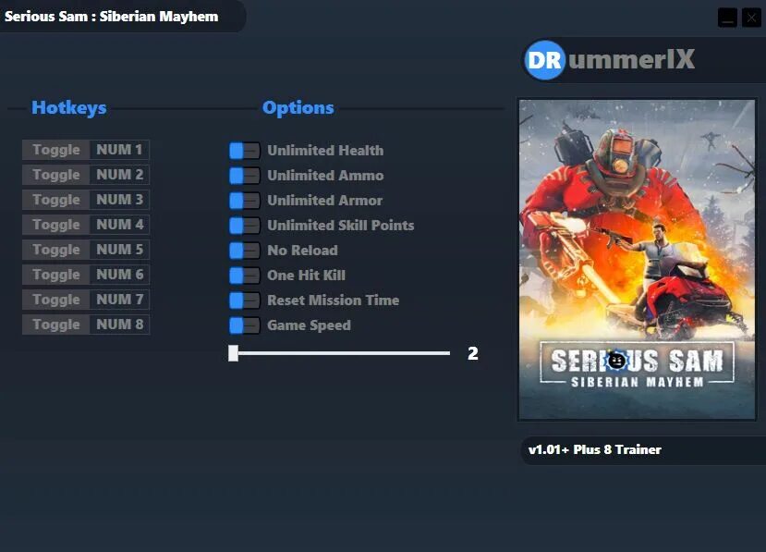Click the game speed value 2

[x=472, y=353]
